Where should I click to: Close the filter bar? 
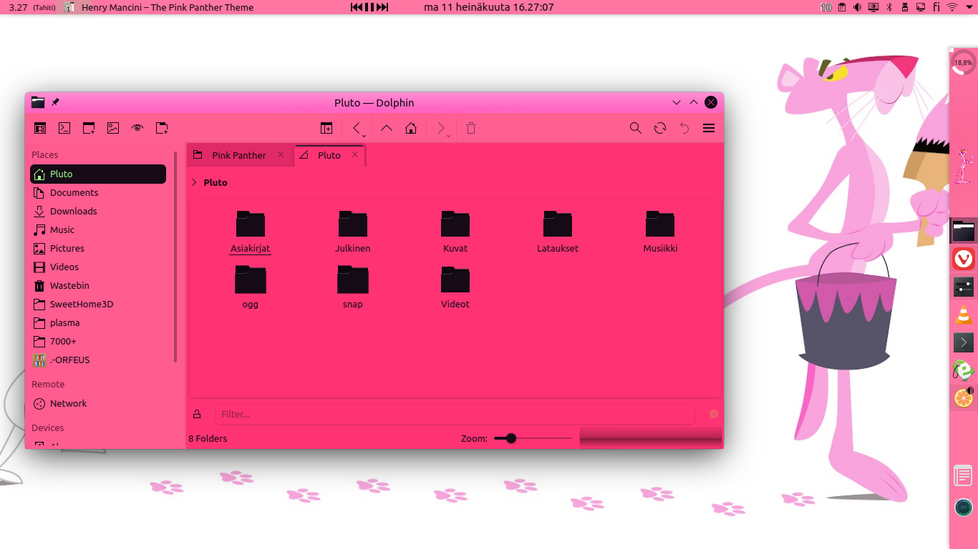pyautogui.click(x=713, y=414)
